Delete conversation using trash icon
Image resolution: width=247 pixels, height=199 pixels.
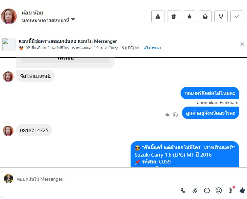[x=174, y=16]
